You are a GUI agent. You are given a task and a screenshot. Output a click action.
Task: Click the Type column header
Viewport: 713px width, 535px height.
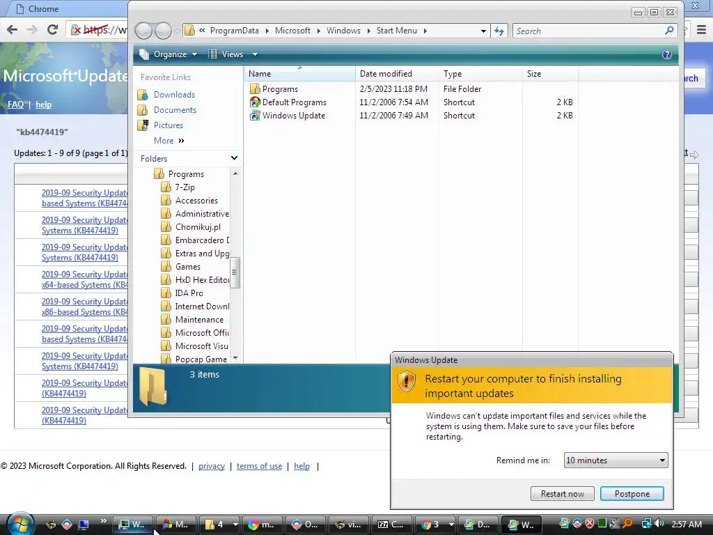480,74
